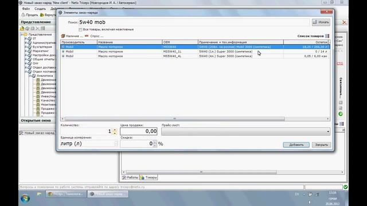Screen dimensions: 367x206
Task: Select 'Новый заказ-наряд' in Открытые окна
Action: [37, 133]
